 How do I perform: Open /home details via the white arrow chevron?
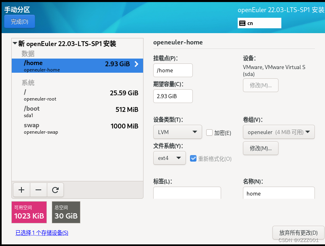coord(136,64)
